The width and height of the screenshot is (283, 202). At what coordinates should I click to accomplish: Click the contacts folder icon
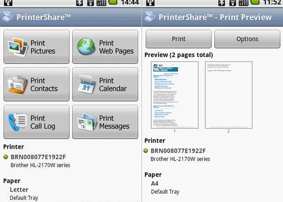tap(18, 85)
